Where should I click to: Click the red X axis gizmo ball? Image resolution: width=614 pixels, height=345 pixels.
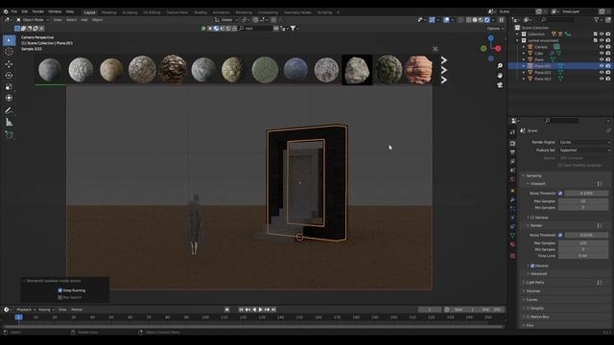[498, 49]
